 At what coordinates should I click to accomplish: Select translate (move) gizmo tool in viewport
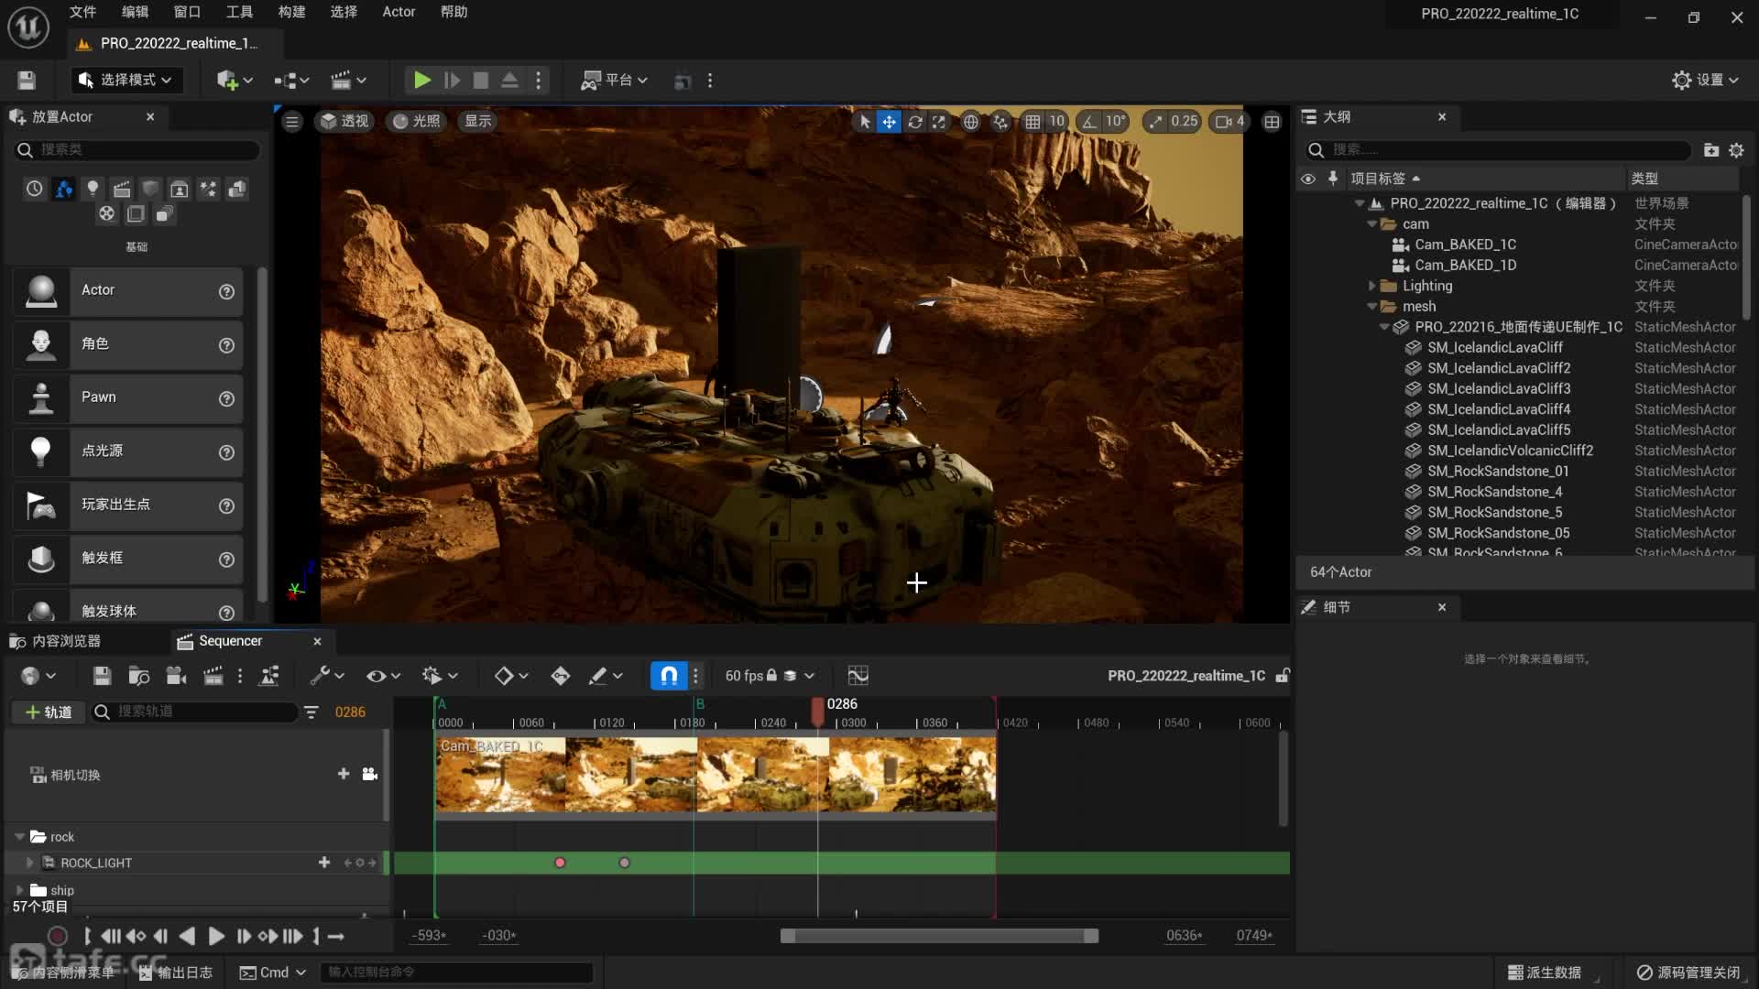coord(889,121)
